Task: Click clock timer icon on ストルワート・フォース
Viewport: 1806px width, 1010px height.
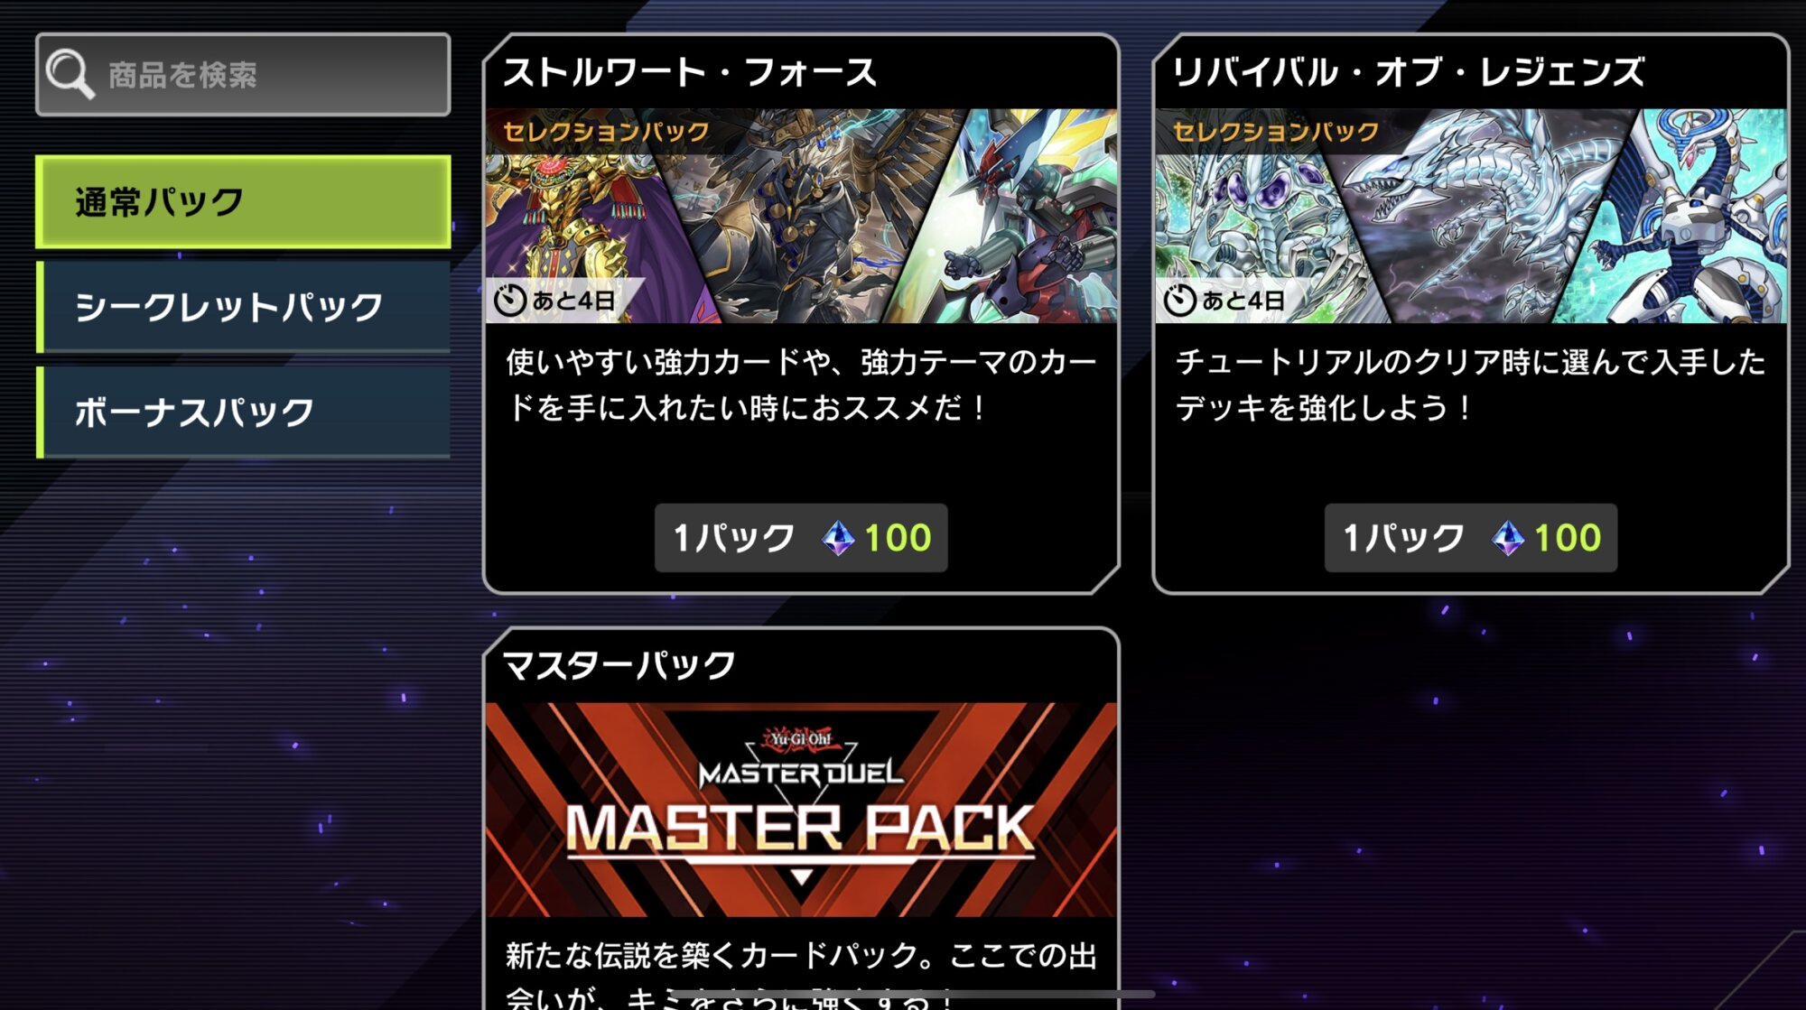Action: click(510, 300)
